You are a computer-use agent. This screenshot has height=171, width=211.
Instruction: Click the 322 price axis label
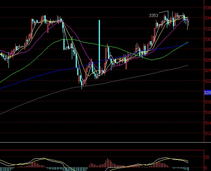coord(208,81)
